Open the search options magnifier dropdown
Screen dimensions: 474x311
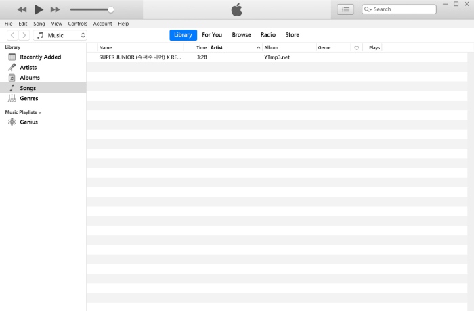(x=368, y=9)
